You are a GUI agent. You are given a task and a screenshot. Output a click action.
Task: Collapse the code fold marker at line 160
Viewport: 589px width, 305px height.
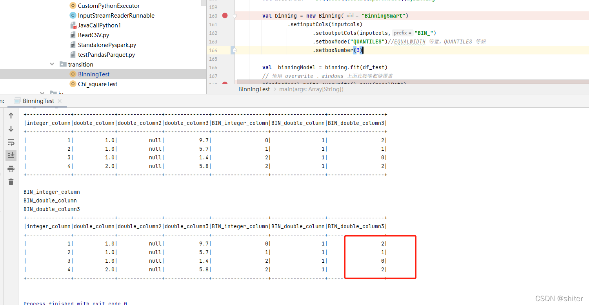[x=235, y=16]
